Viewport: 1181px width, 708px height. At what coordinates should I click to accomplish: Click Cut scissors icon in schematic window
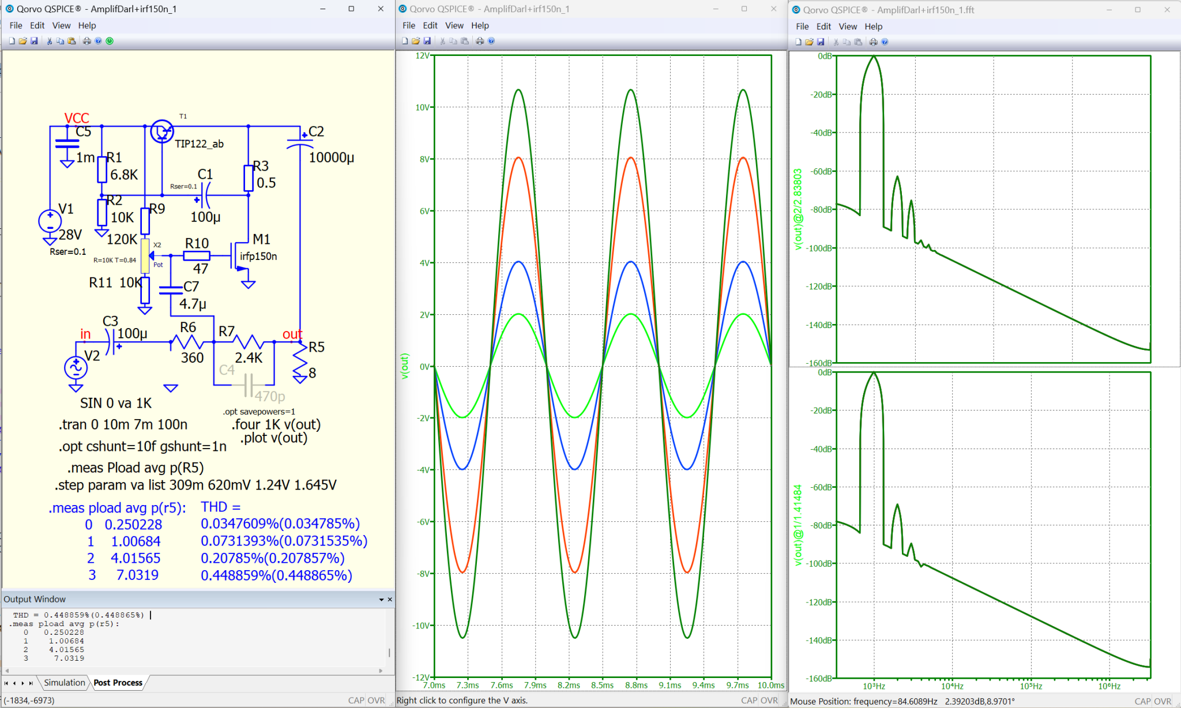point(50,41)
